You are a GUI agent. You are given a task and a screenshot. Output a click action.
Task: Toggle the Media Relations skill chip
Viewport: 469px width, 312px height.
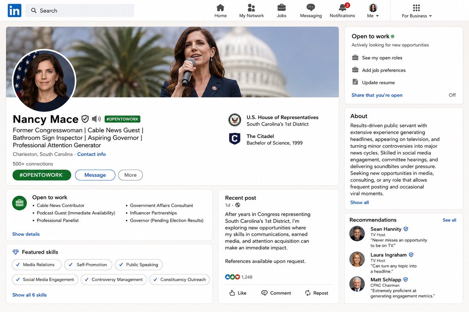point(37,265)
